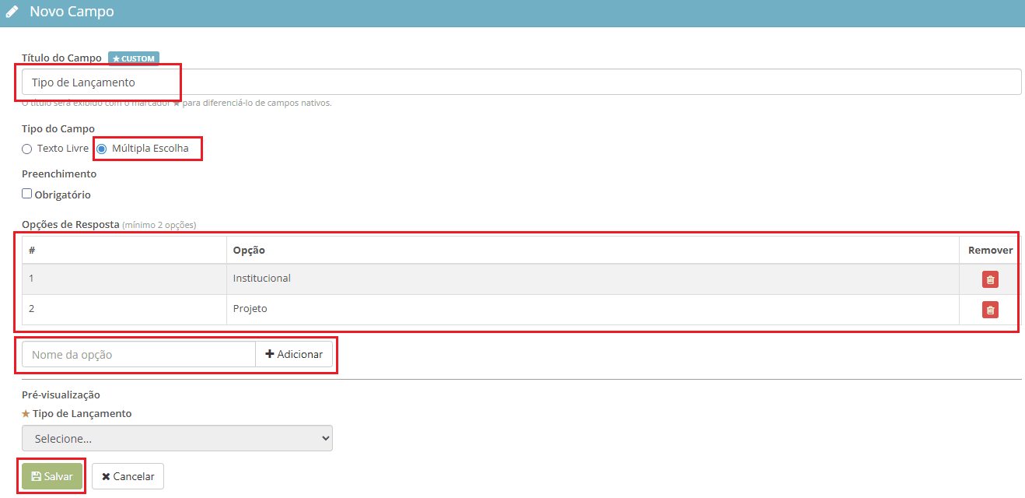Click the pencil icon beside Novo Campo

coord(12,12)
